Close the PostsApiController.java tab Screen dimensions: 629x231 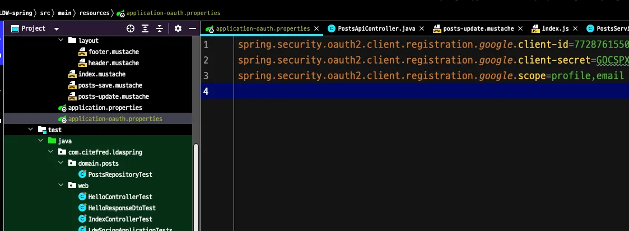tap(422, 28)
